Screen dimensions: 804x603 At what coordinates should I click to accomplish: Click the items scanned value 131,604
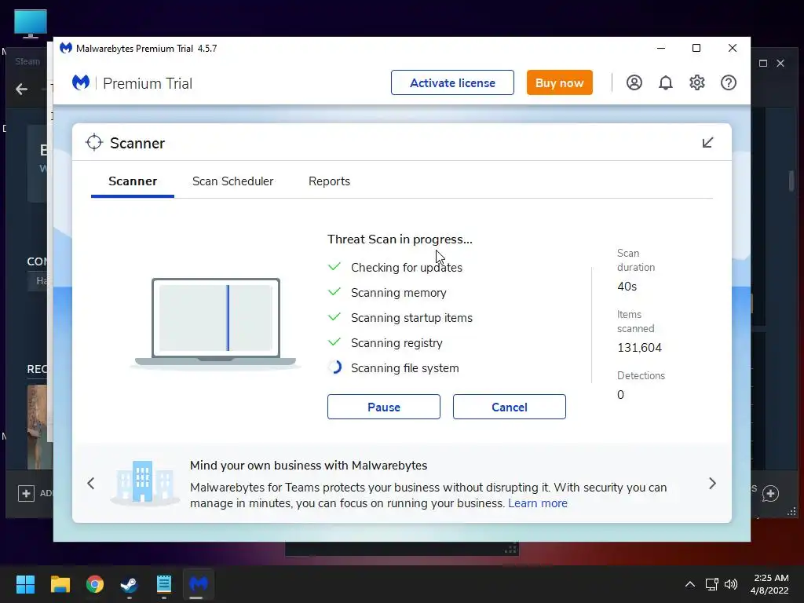point(639,348)
